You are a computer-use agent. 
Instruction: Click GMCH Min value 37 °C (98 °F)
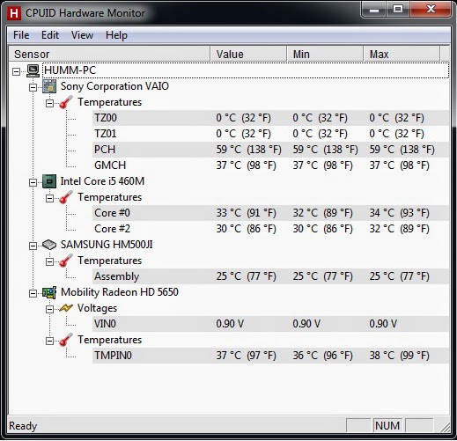click(x=322, y=165)
